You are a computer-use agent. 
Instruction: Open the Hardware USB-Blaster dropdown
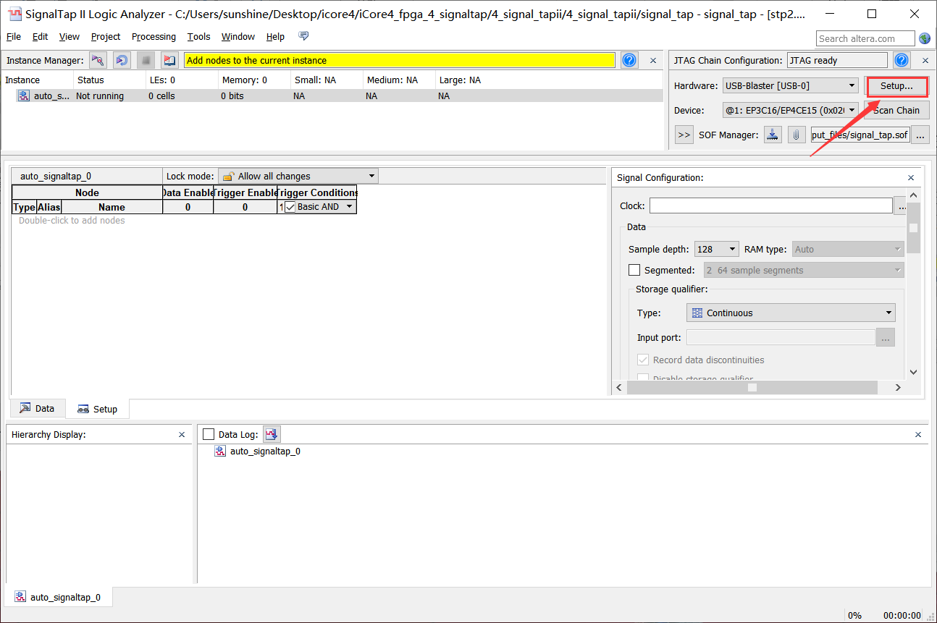[790, 86]
